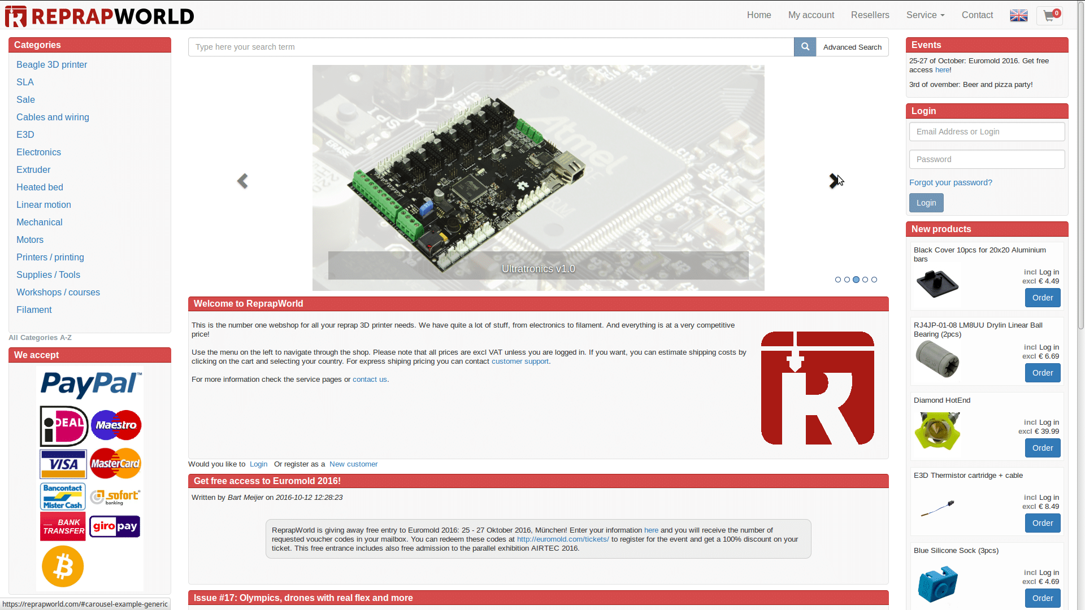Click the iDEAL payment icon
This screenshot has height=610, width=1085.
coord(63,425)
